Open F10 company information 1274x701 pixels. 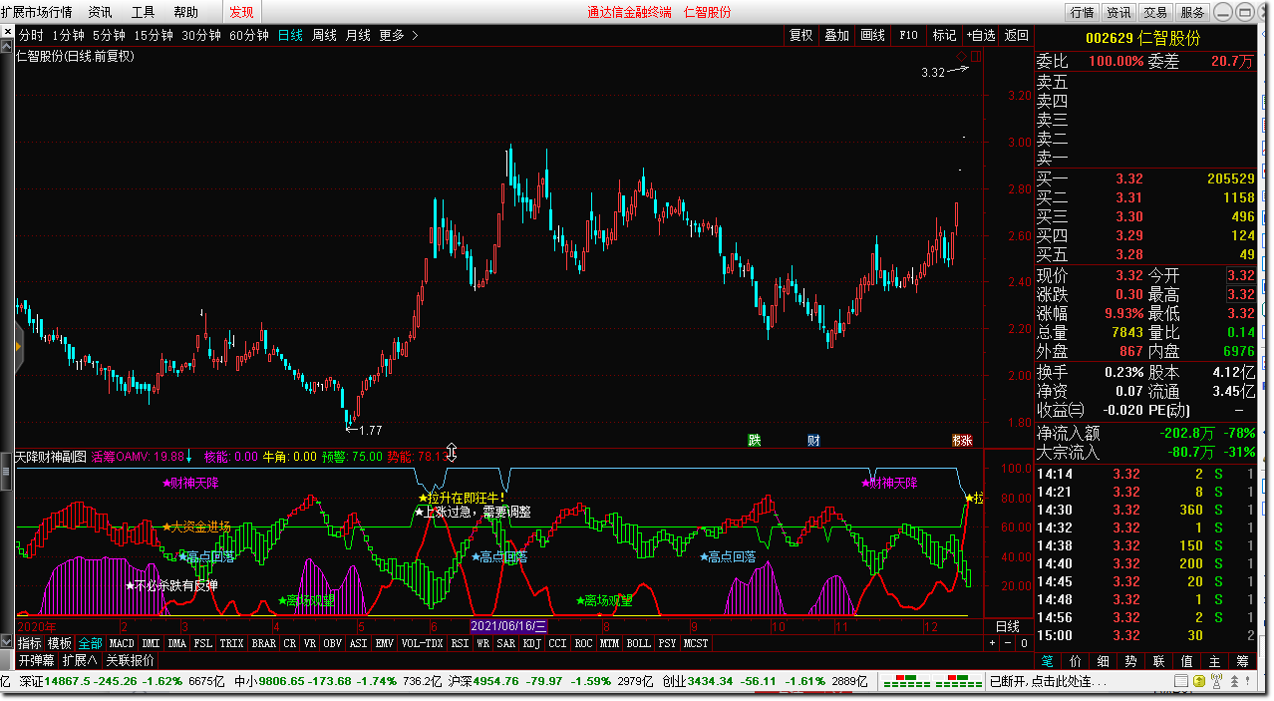(908, 35)
